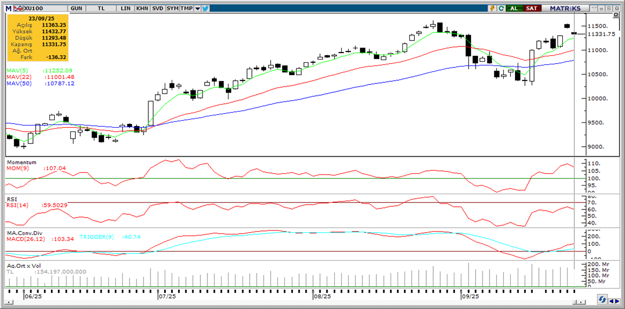Toggle the SVD option in toolbar
This screenshot has width=625, height=309.
point(157,8)
